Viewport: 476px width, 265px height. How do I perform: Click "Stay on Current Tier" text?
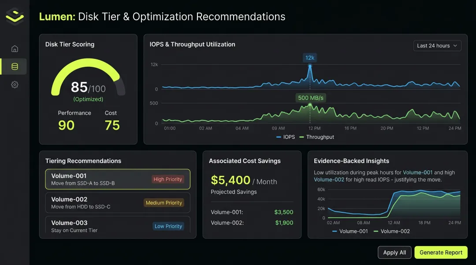[74, 230]
